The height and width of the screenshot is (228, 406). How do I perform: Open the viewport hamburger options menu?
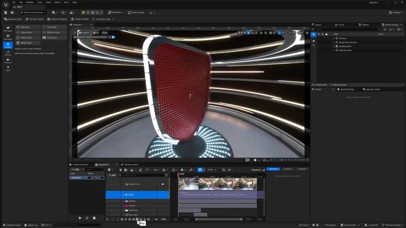(75, 33)
